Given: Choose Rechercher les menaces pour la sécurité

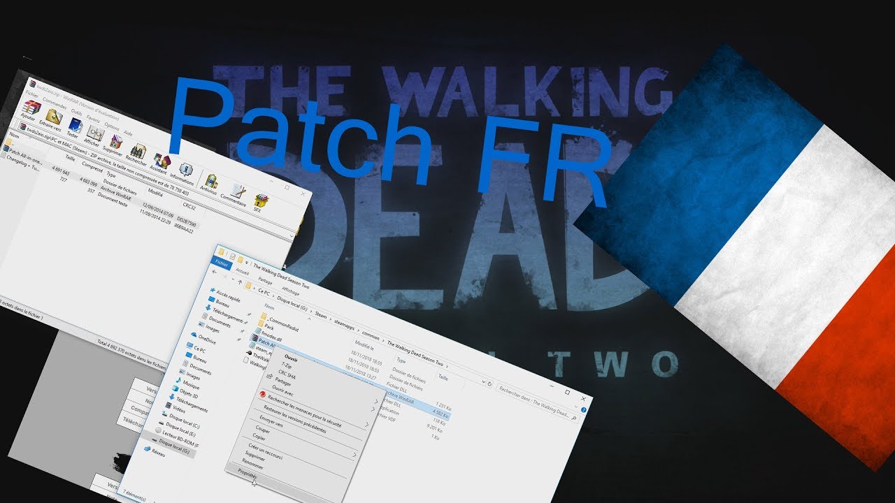Looking at the screenshot, I should point(306,409).
